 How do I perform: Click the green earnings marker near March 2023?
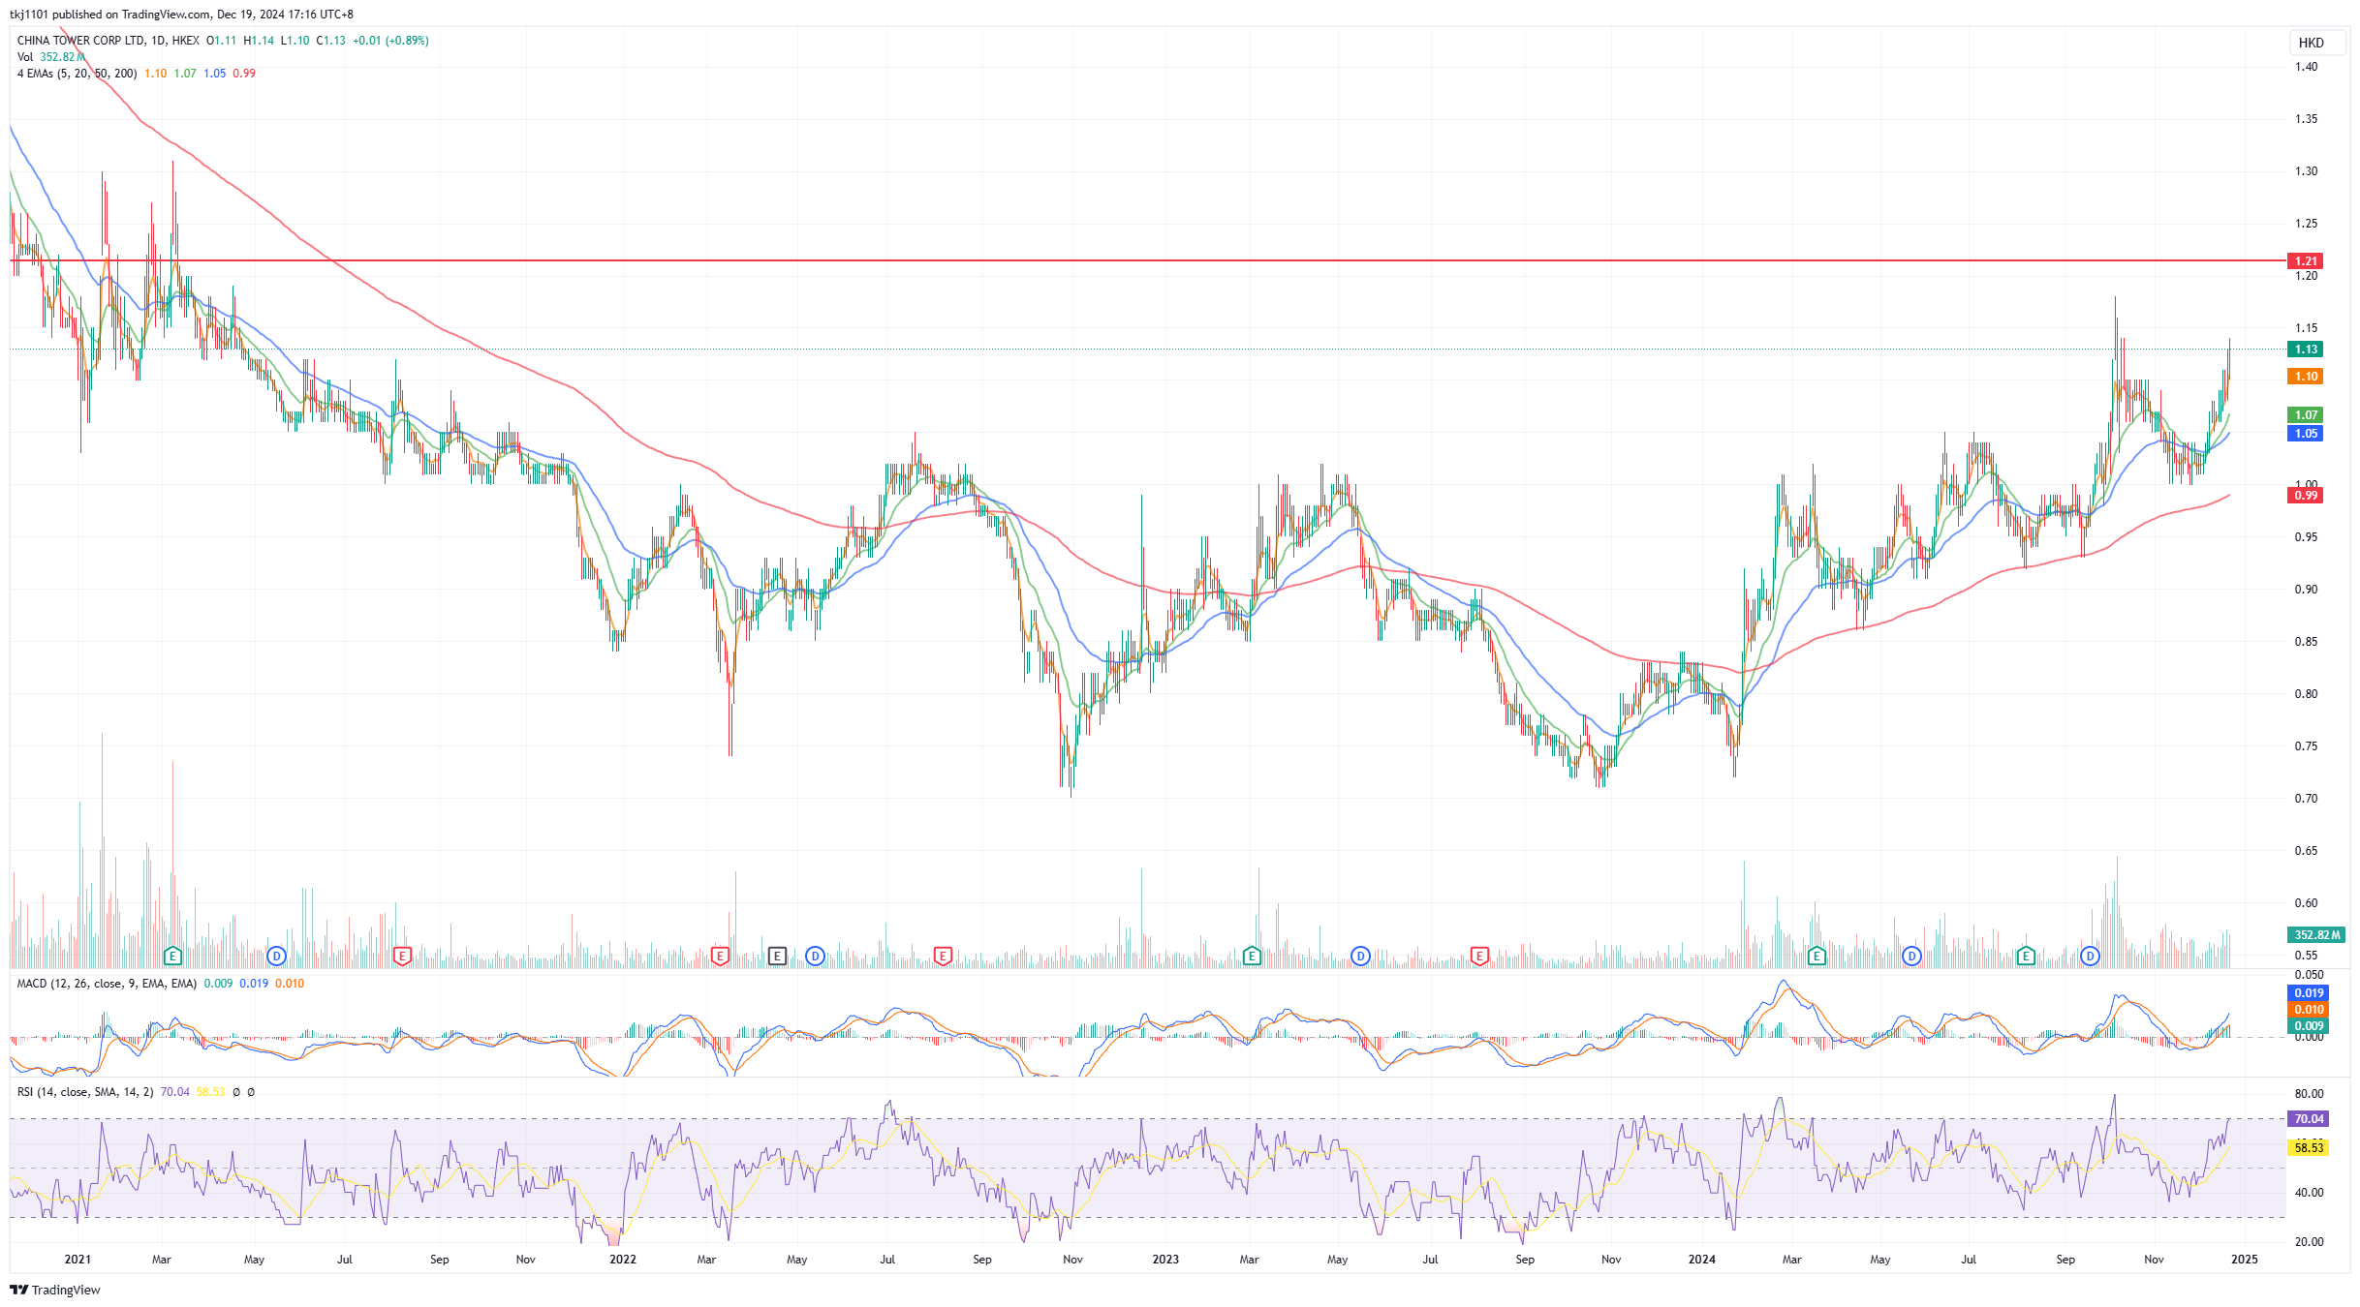tap(1252, 957)
